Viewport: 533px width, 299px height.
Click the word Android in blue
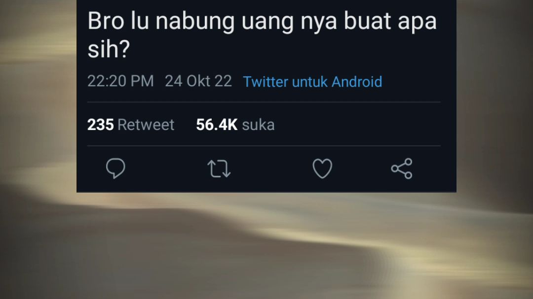coord(357,82)
